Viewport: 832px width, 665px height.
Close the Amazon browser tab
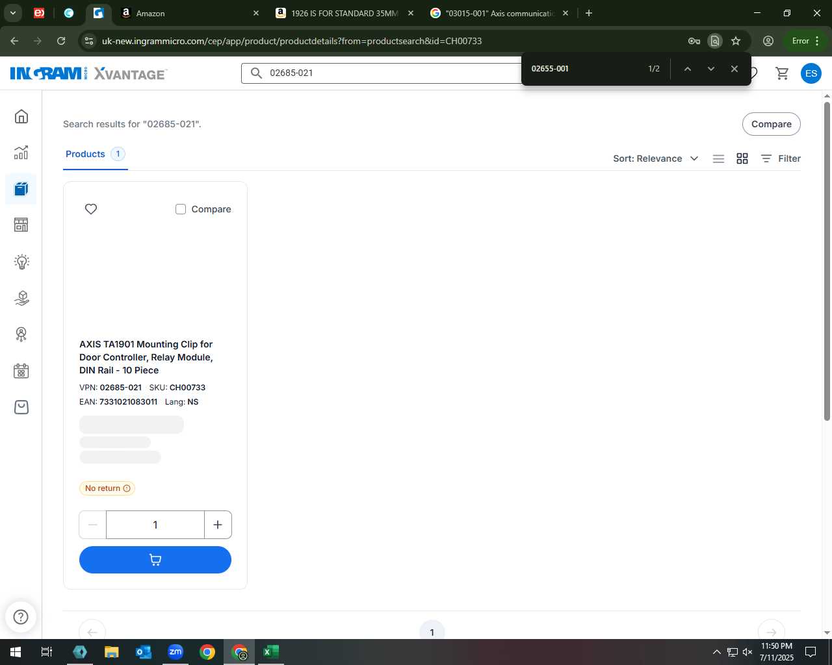256,13
